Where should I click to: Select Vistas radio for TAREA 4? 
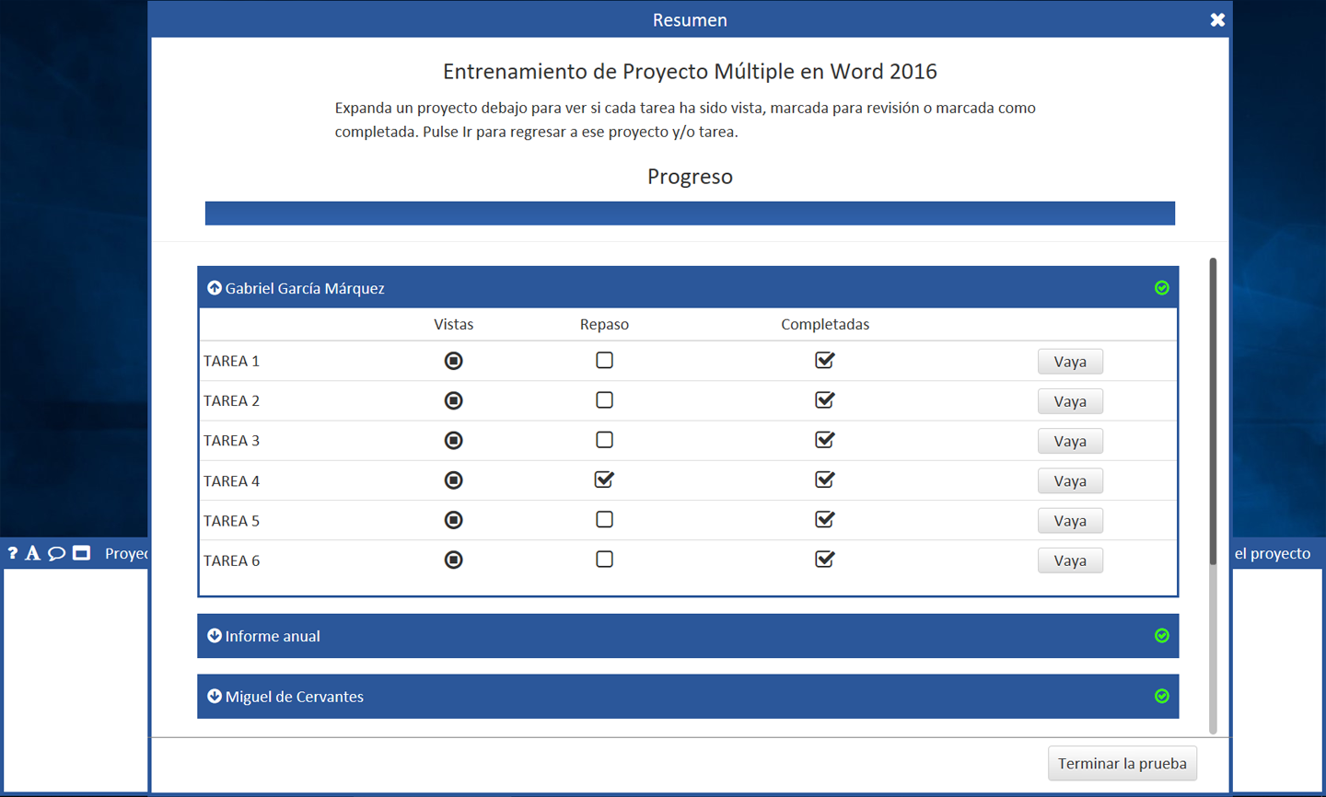click(453, 480)
